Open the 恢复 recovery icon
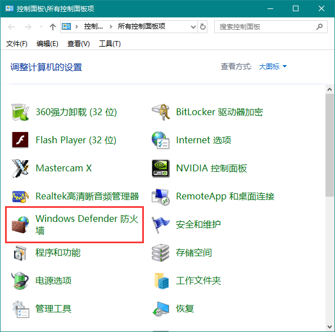The image size is (335, 332). (x=161, y=309)
